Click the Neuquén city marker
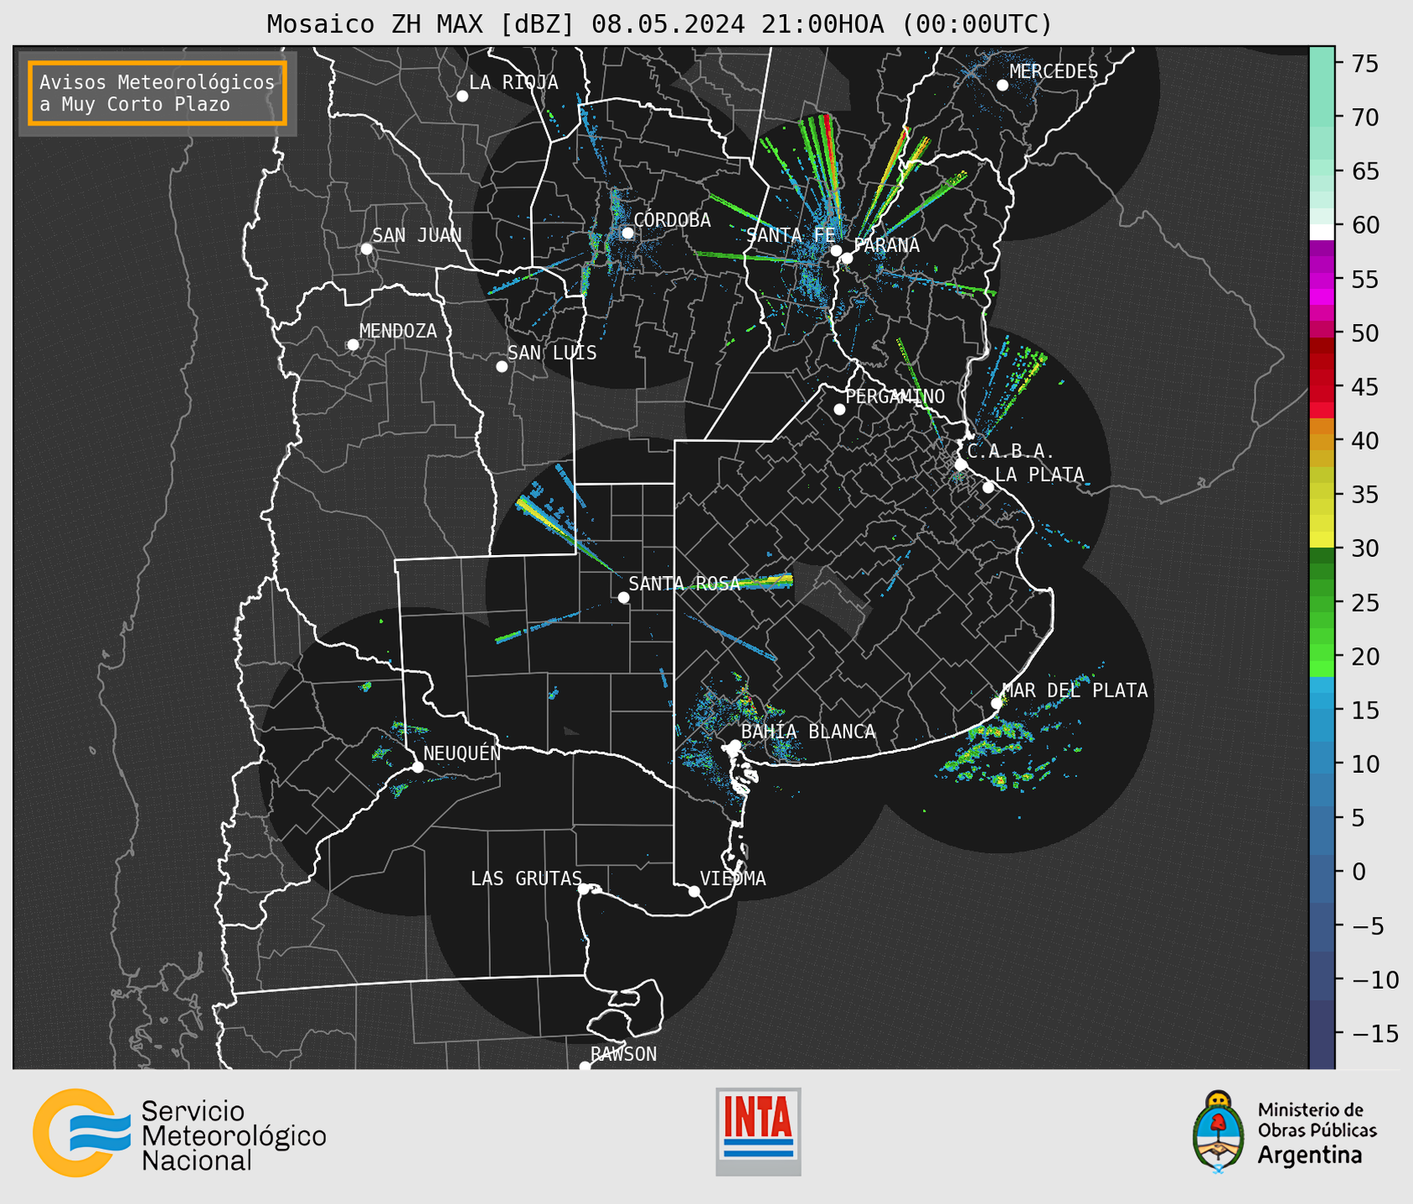Image resolution: width=1413 pixels, height=1204 pixels. click(417, 767)
